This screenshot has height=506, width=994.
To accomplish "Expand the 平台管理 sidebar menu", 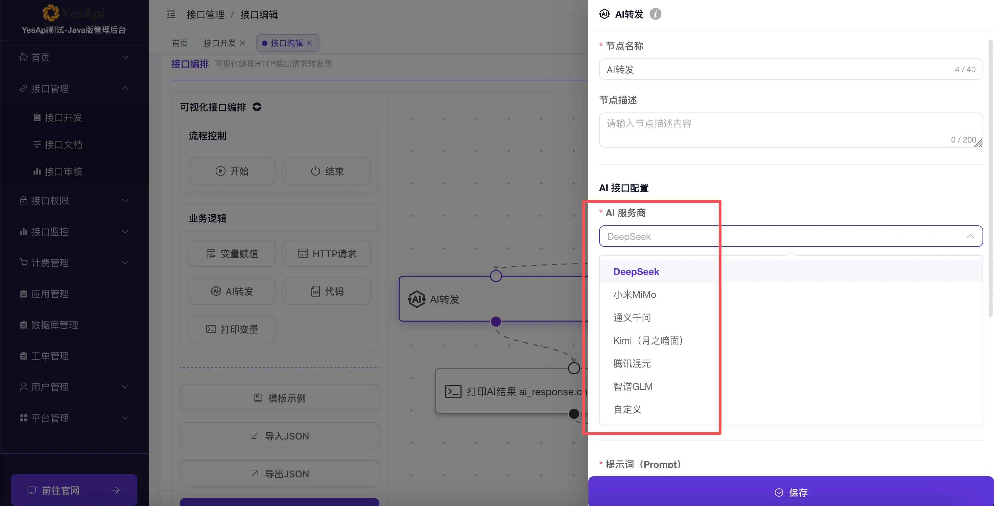I will [x=74, y=418].
